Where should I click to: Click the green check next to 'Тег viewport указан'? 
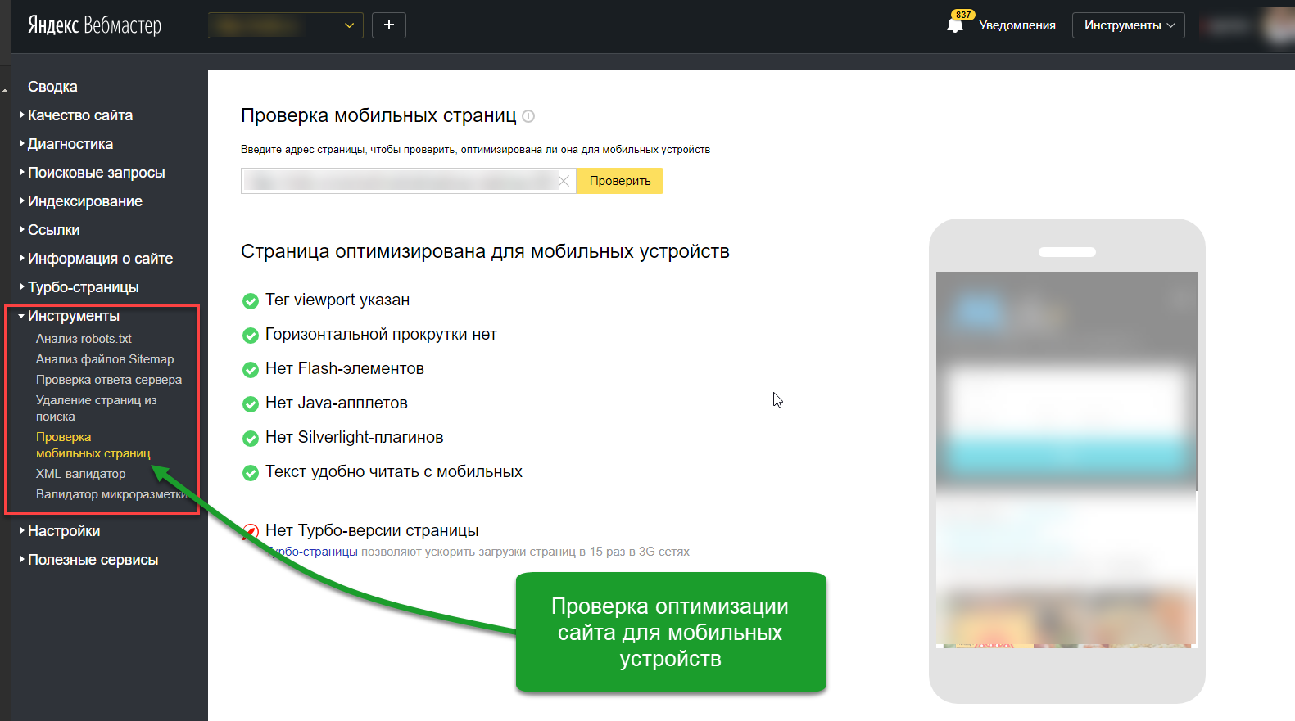251,301
